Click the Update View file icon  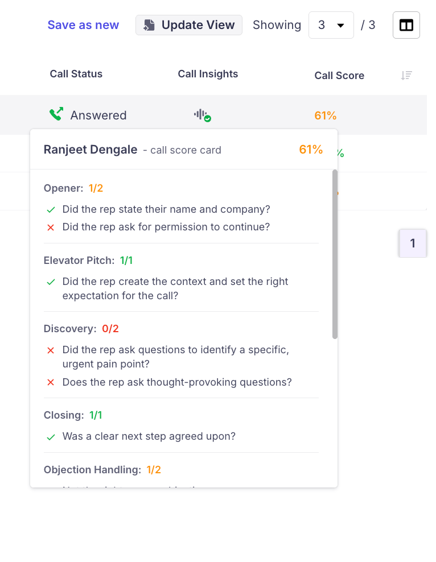coord(149,25)
